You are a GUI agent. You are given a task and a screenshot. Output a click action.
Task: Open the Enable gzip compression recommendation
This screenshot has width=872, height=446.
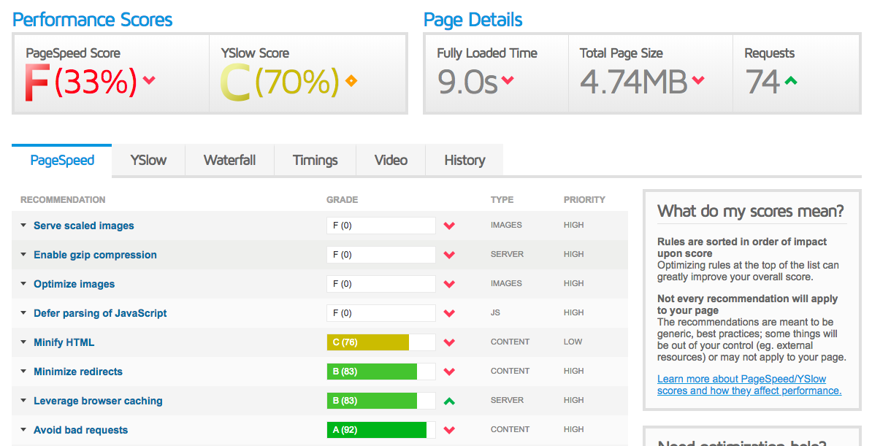(95, 255)
